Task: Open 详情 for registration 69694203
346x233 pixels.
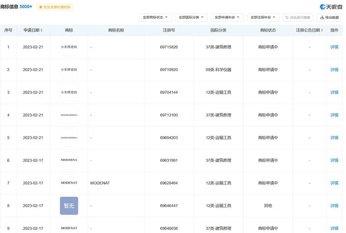Action: (334, 138)
